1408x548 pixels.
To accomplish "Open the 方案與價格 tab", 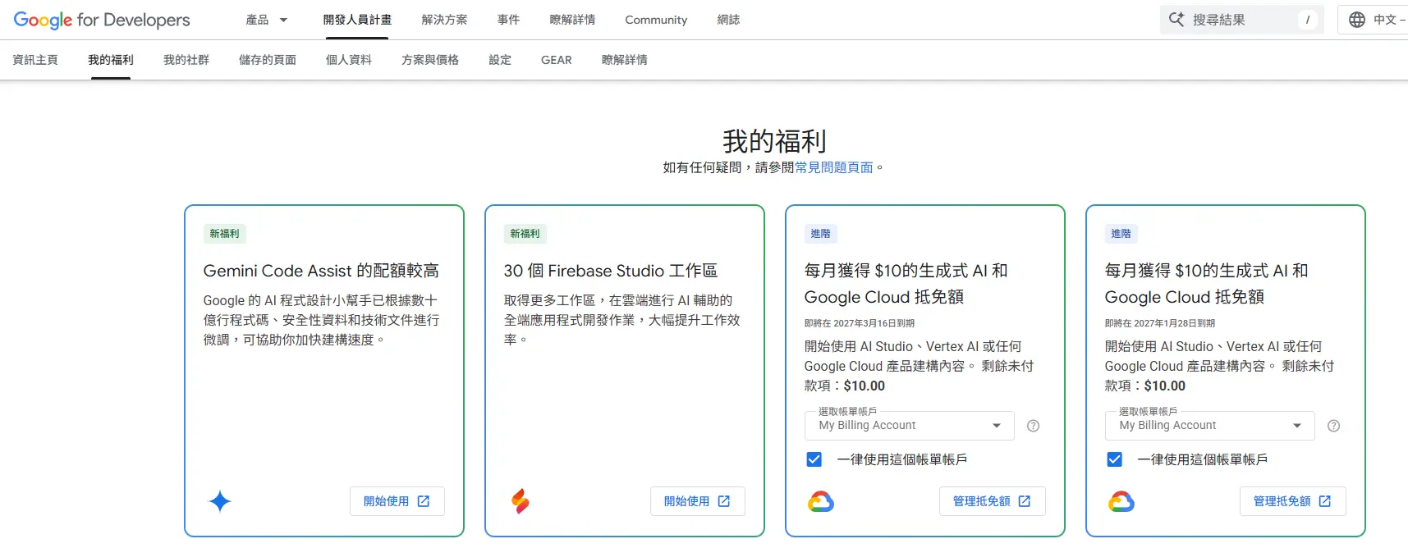I will 430,60.
